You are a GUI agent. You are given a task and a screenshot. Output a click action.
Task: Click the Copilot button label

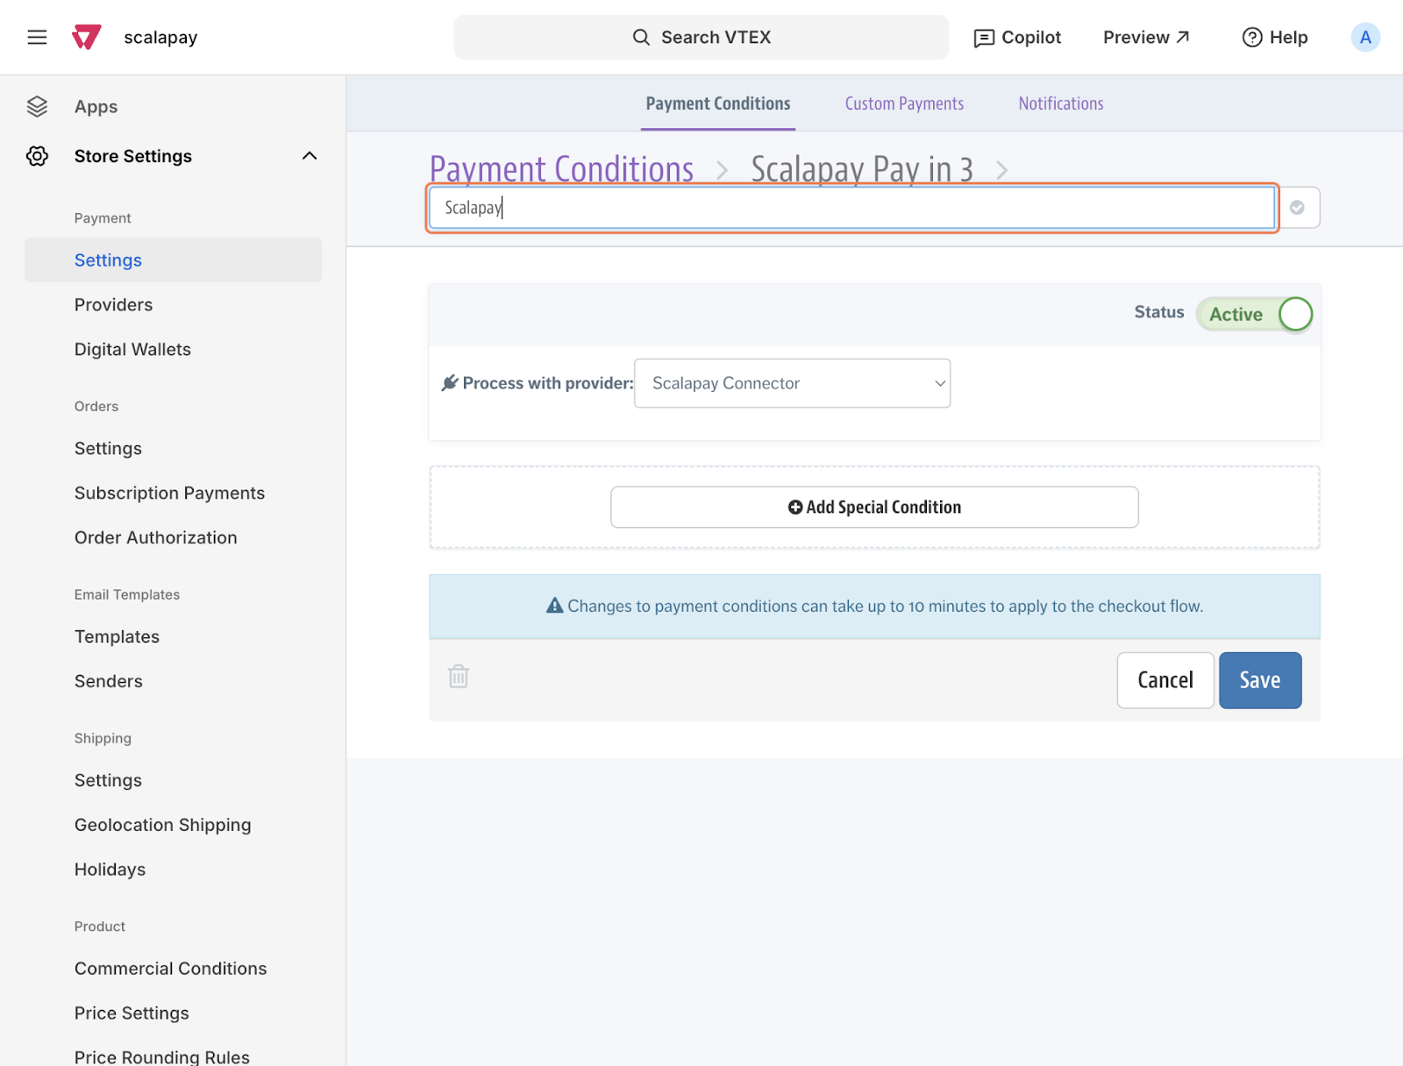(1031, 37)
